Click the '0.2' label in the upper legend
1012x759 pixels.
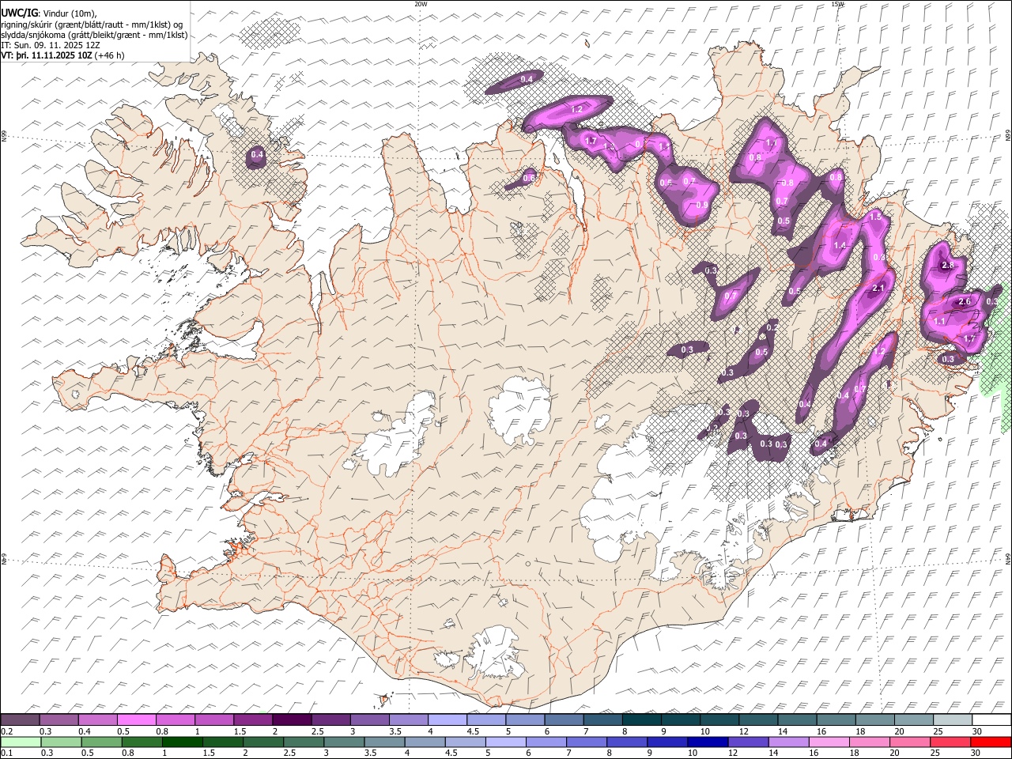click(6, 731)
